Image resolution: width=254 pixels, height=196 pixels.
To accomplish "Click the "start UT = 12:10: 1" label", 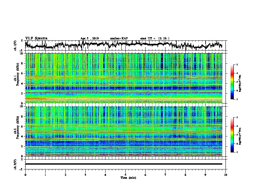I will 155,38.
